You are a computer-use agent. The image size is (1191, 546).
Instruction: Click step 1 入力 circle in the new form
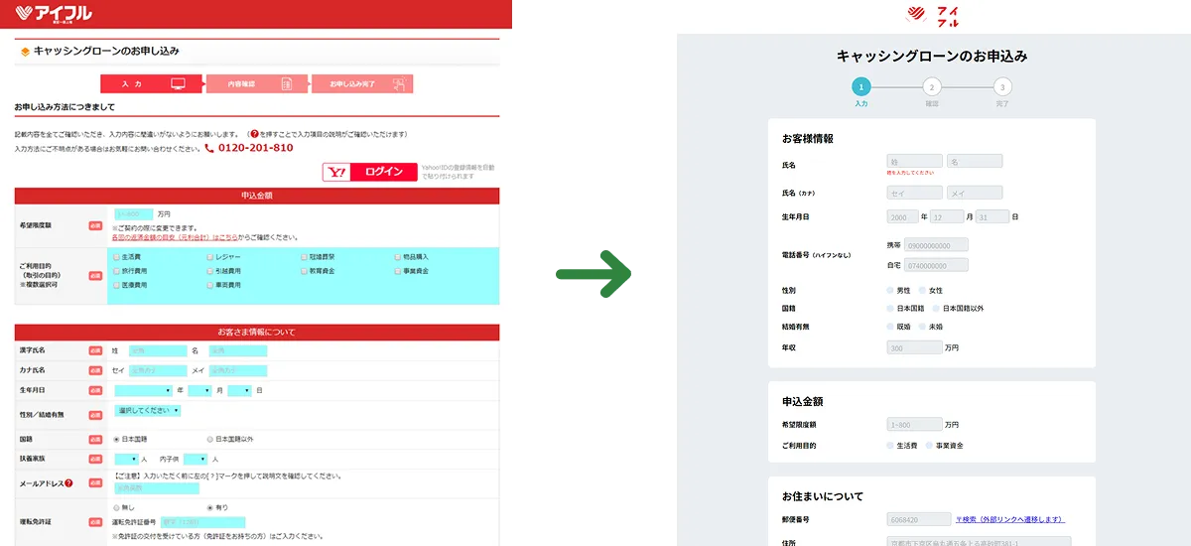point(860,87)
